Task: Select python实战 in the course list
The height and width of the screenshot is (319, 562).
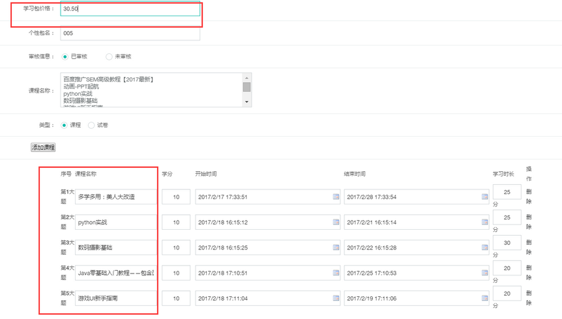Action: (x=78, y=93)
